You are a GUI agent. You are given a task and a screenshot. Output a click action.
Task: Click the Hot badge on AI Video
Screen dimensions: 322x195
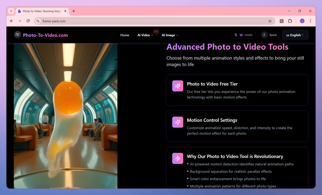pos(156,32)
